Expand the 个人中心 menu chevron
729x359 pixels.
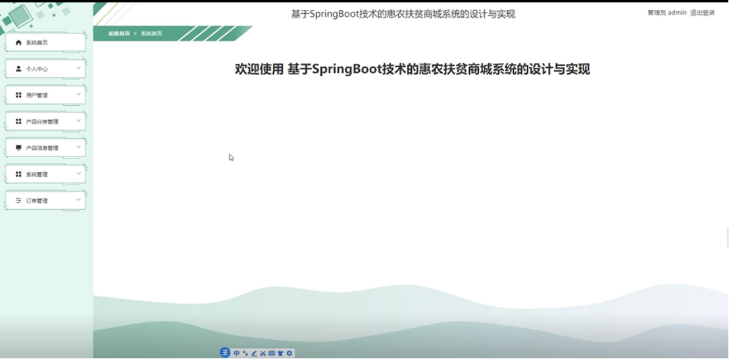point(78,68)
